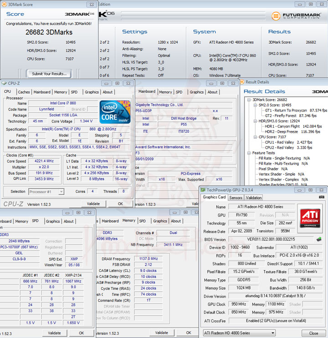
Task: Select CPU2 - Red Valley result
Action: [x=288, y=148]
